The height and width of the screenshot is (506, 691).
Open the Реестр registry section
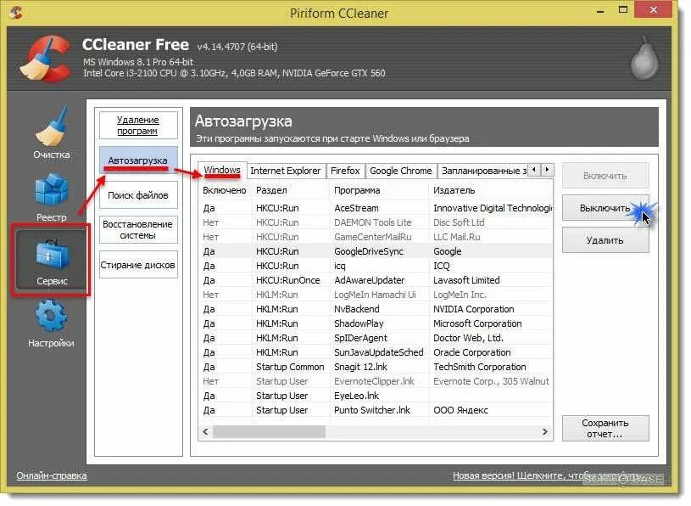coord(52,197)
